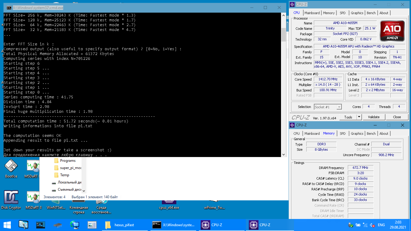Open the image viewer taskbar icon

tap(92, 225)
